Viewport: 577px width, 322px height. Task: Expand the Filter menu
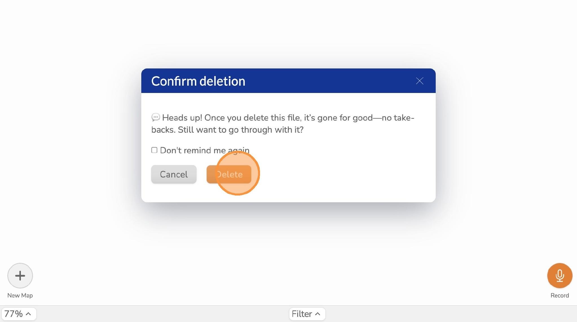click(307, 314)
